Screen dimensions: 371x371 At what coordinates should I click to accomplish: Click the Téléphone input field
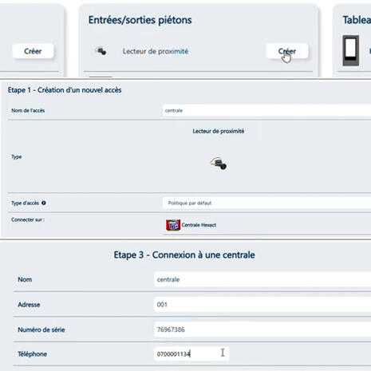point(191,354)
